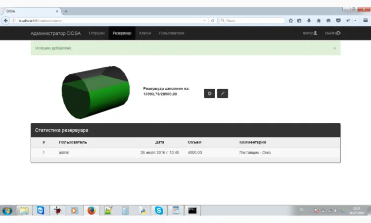Click the Статистика резервуара panel heading
Viewport: 371px width, 223px height.
[x=185, y=130]
